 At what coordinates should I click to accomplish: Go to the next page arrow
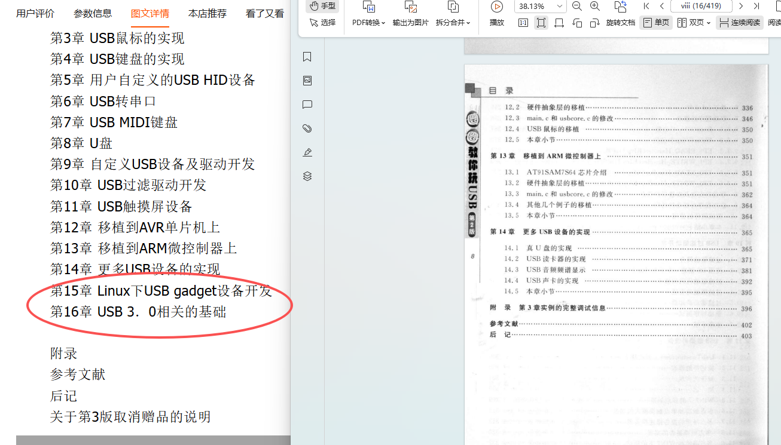pos(741,6)
